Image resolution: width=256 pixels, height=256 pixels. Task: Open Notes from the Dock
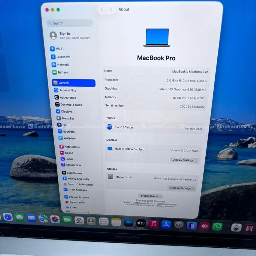[x=116, y=222]
